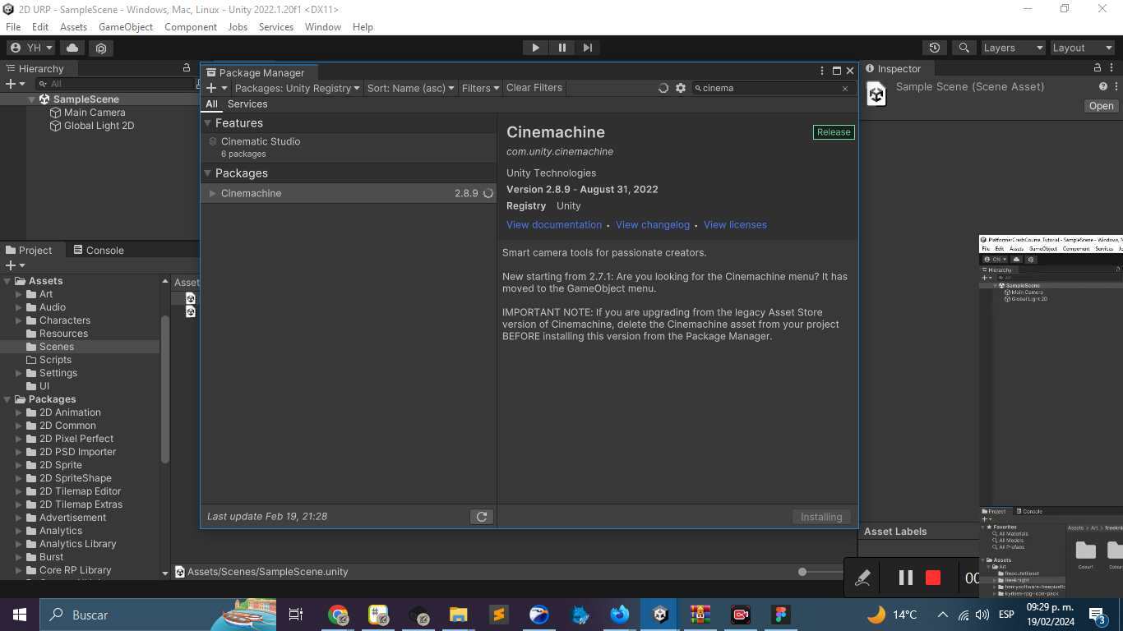The width and height of the screenshot is (1123, 631).
Task: Toggle the Hierarchy panel lock icon
Action: [187, 68]
